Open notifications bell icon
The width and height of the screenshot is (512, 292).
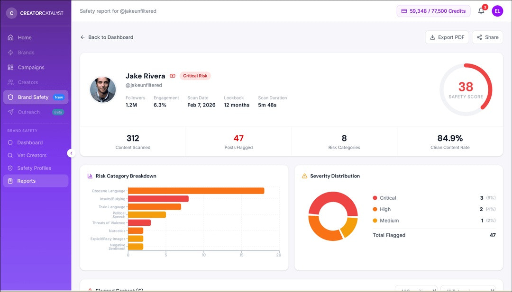pyautogui.click(x=481, y=11)
